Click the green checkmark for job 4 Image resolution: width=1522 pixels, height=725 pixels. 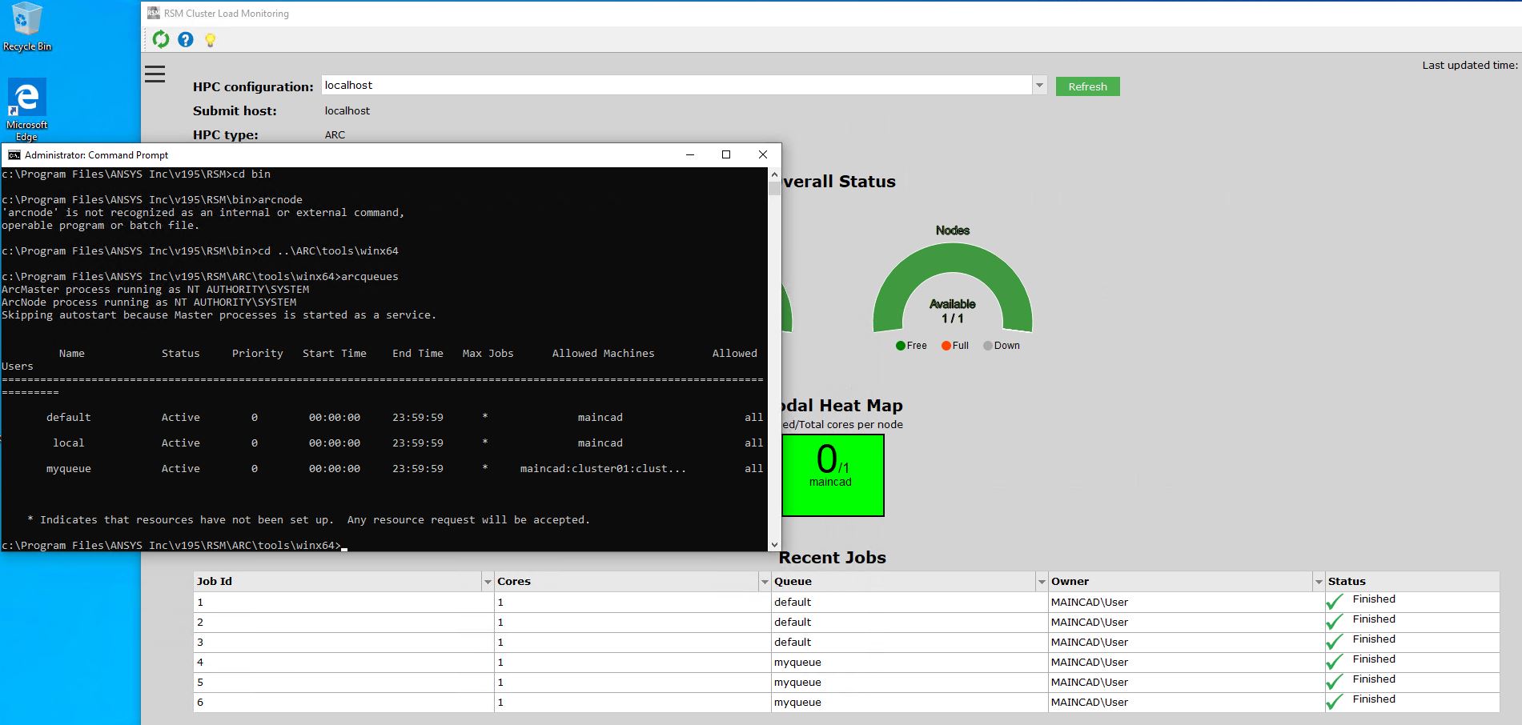1335,662
